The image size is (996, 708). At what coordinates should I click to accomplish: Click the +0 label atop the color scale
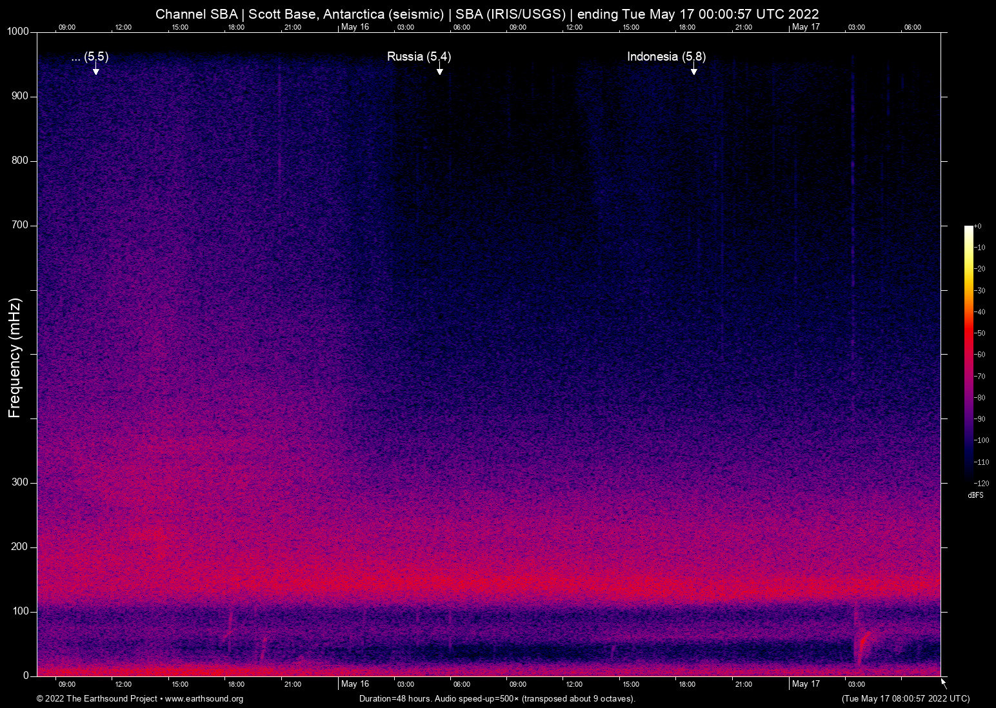point(978,226)
